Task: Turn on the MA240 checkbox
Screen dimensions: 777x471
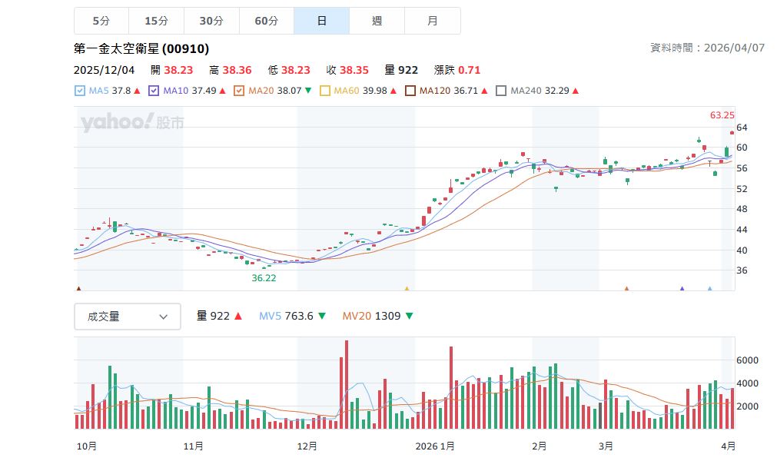Action: tap(502, 91)
